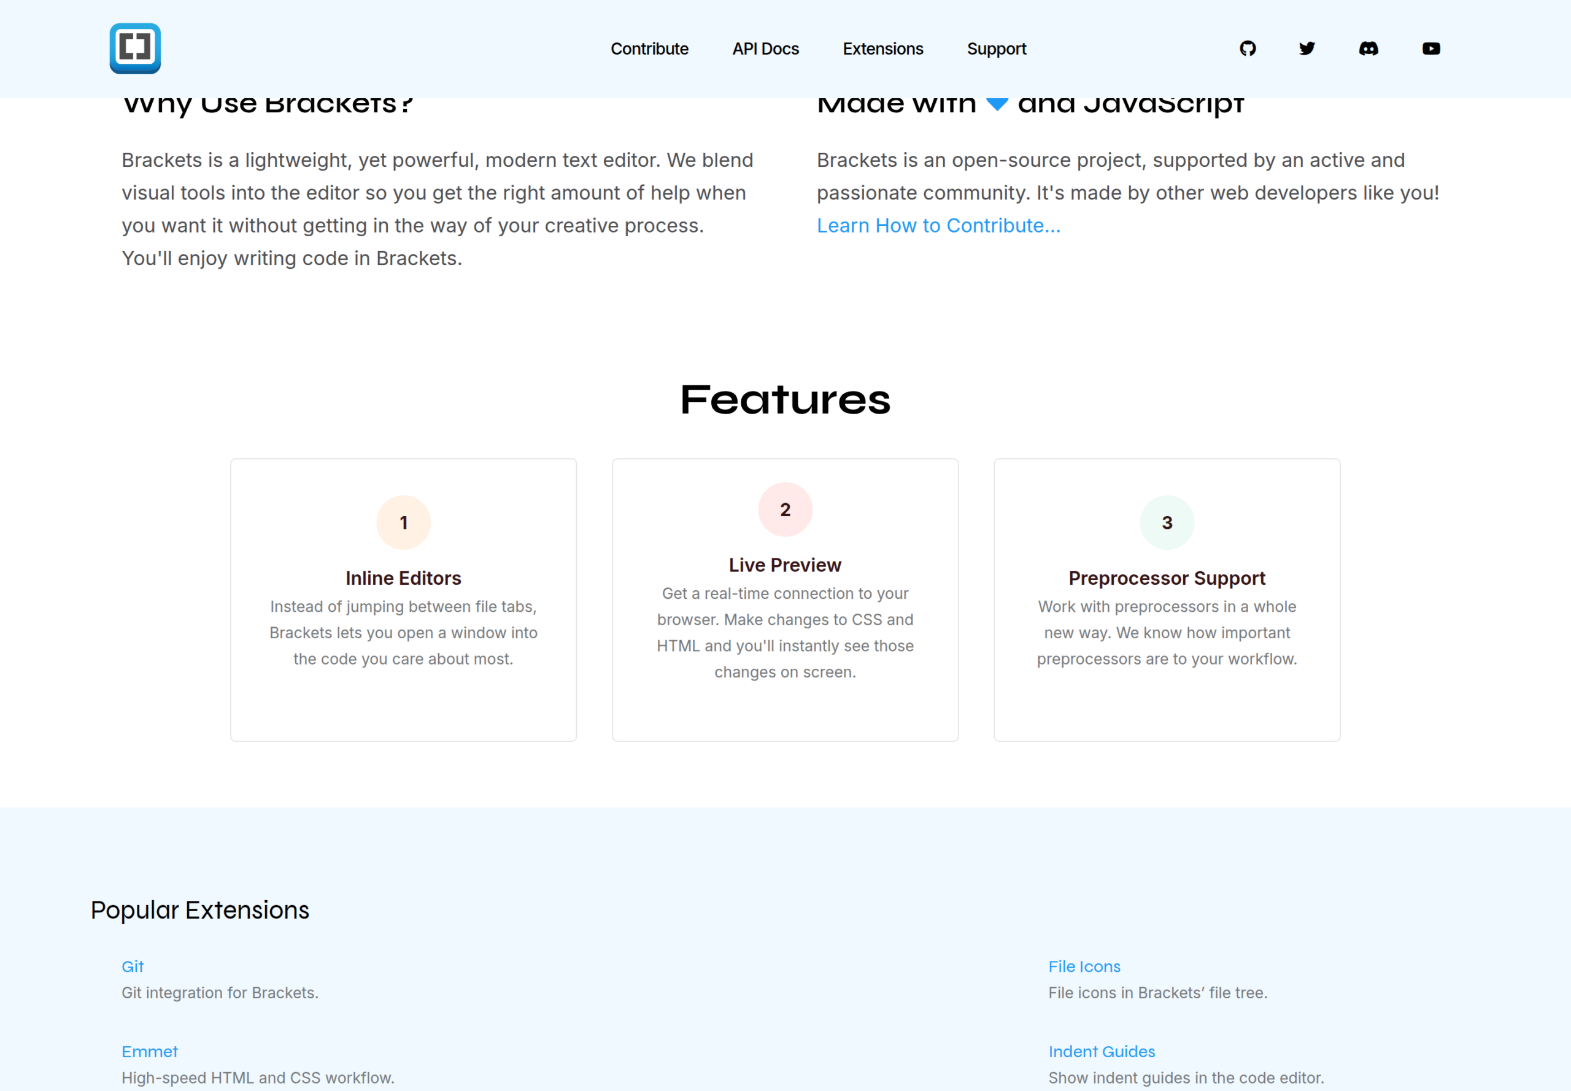
Task: Open the GitHub icon link
Action: [1248, 48]
